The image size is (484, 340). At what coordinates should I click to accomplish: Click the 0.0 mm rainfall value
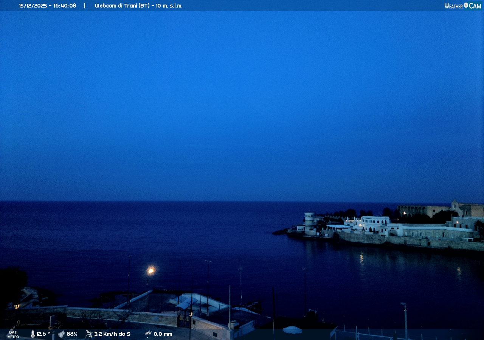[x=163, y=334]
